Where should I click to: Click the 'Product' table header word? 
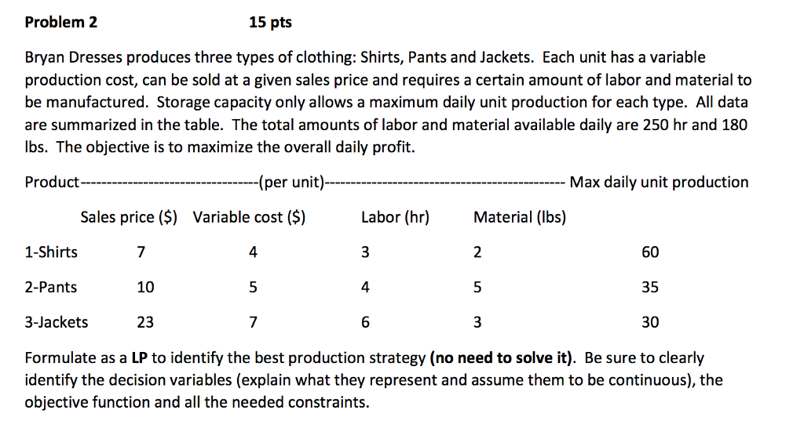[x=52, y=182]
